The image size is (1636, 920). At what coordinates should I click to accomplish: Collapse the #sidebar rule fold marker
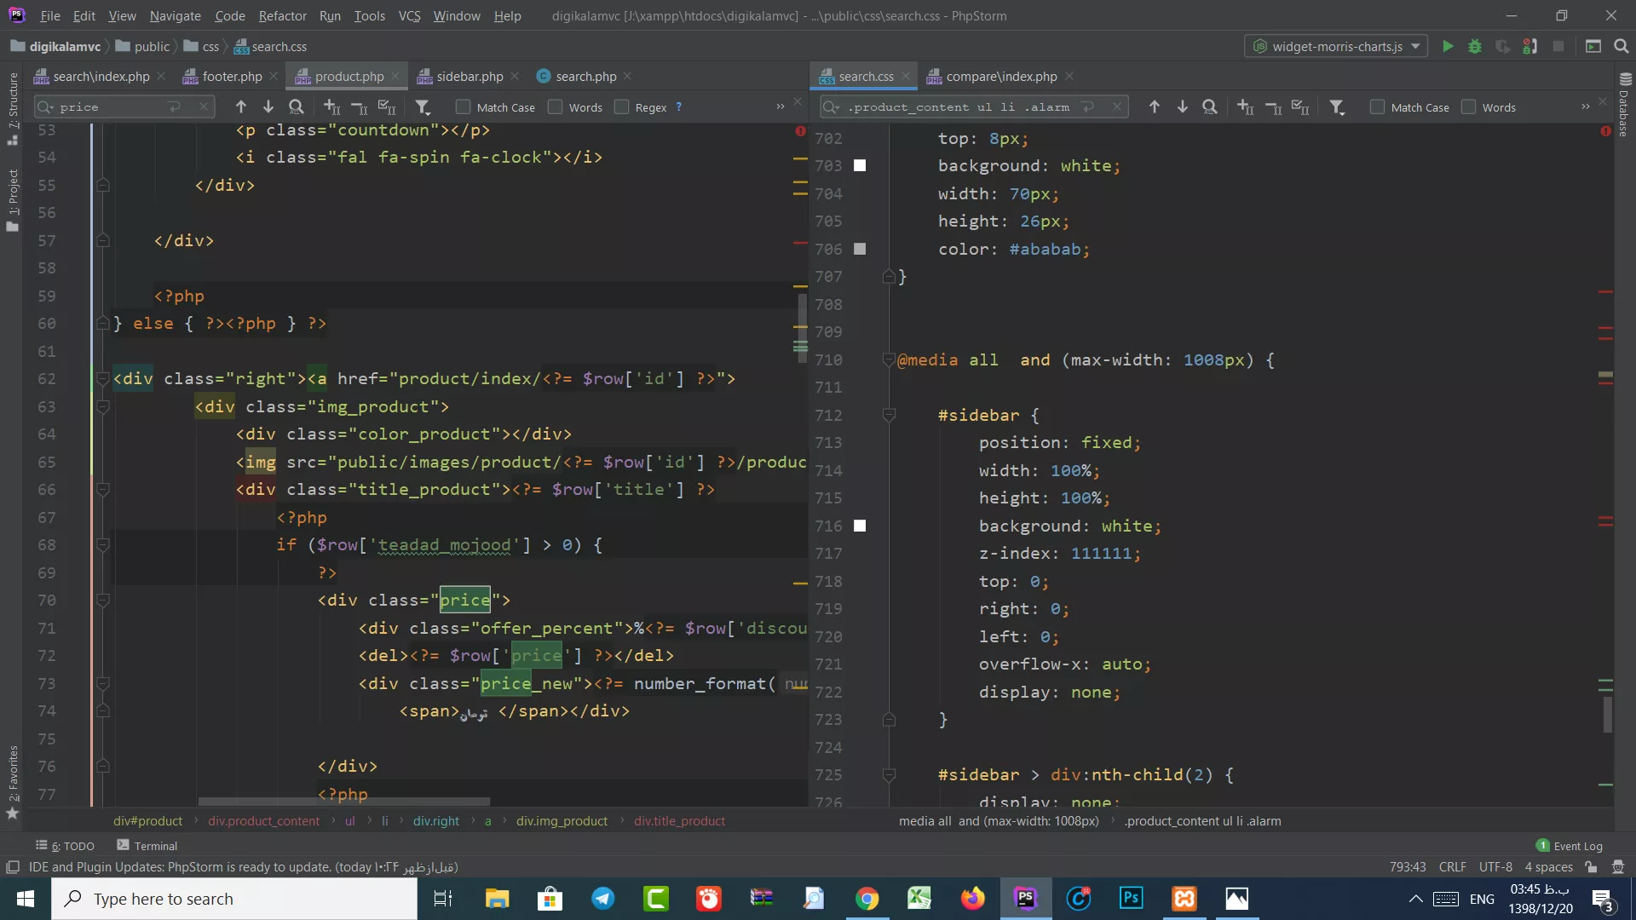(x=889, y=416)
